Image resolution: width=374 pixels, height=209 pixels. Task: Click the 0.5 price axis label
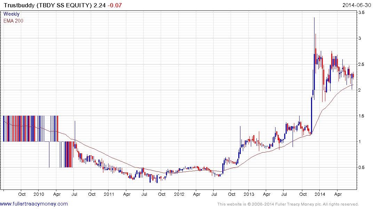[x=361, y=168]
